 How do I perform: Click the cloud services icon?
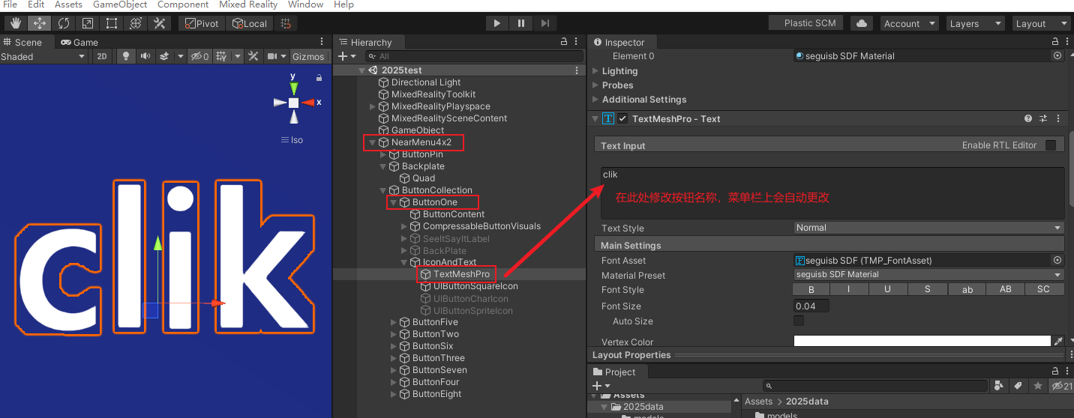861,24
